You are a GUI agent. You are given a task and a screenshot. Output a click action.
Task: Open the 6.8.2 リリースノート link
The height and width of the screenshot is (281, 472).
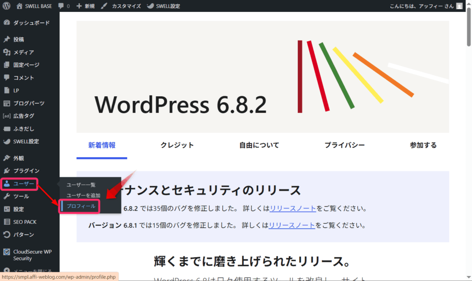[293, 209]
